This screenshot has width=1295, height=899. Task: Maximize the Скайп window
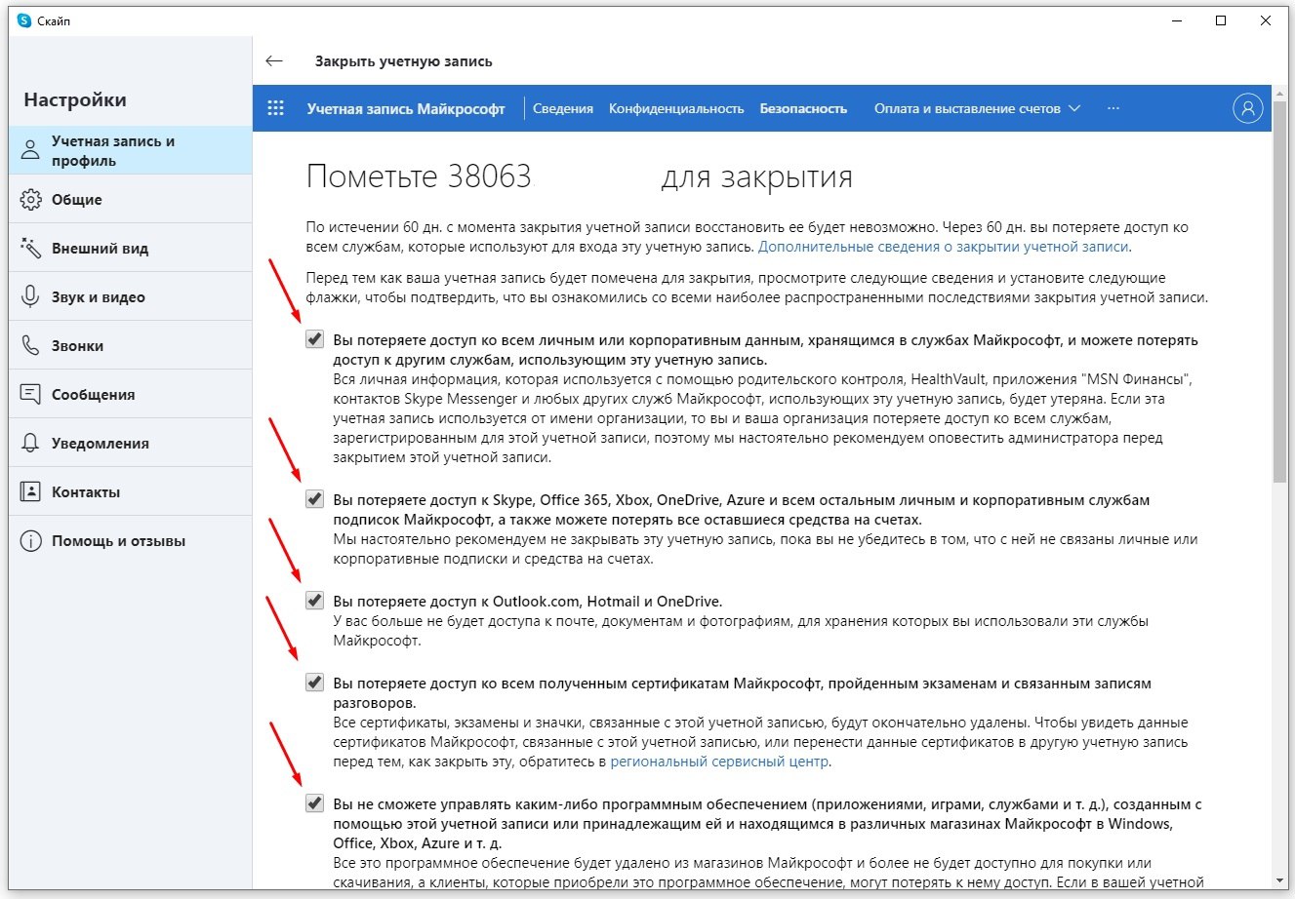click(1221, 20)
